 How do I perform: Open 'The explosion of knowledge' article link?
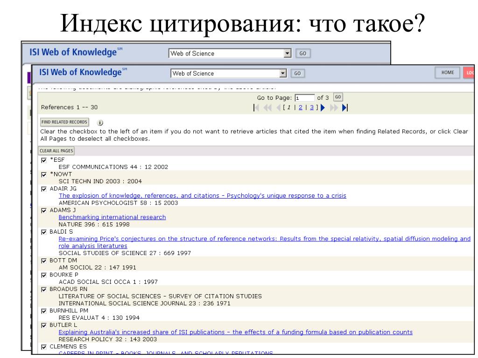pos(203,195)
